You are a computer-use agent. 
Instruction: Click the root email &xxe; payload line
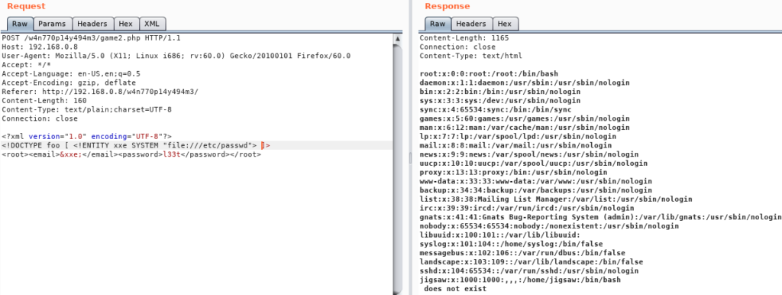click(131, 154)
